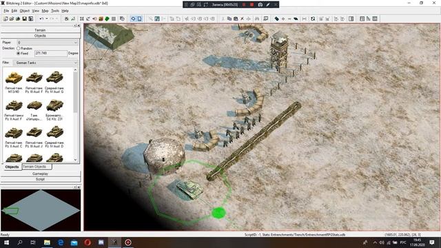Screen dimensions: 441x248
Task: Click the list-lines toolbar icon beside green hexagon
Action: (x=114, y=19)
